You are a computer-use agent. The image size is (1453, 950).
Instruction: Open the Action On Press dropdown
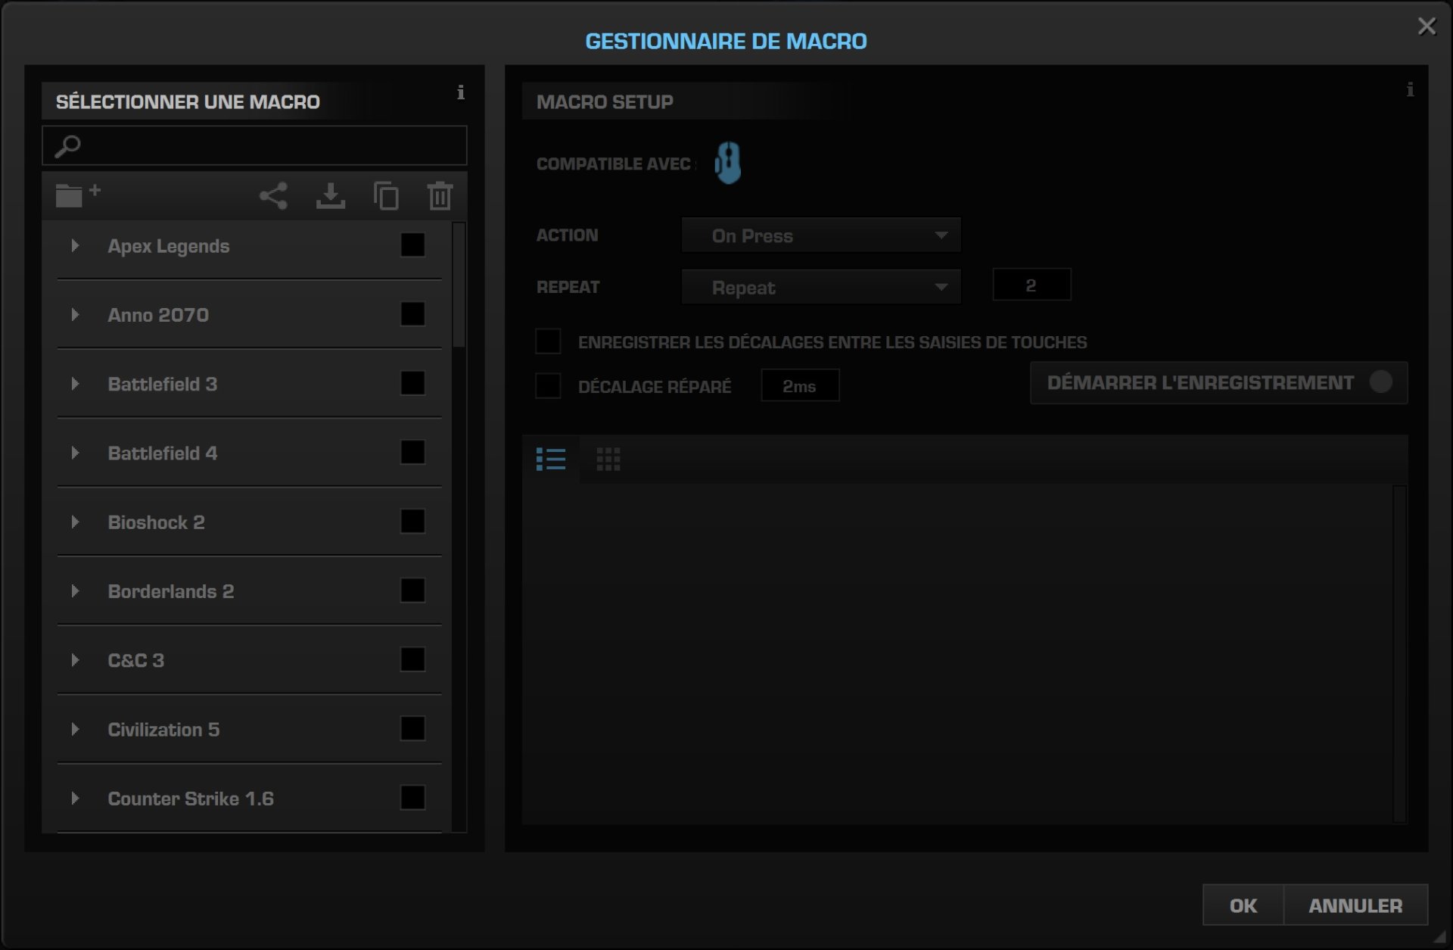click(x=821, y=235)
